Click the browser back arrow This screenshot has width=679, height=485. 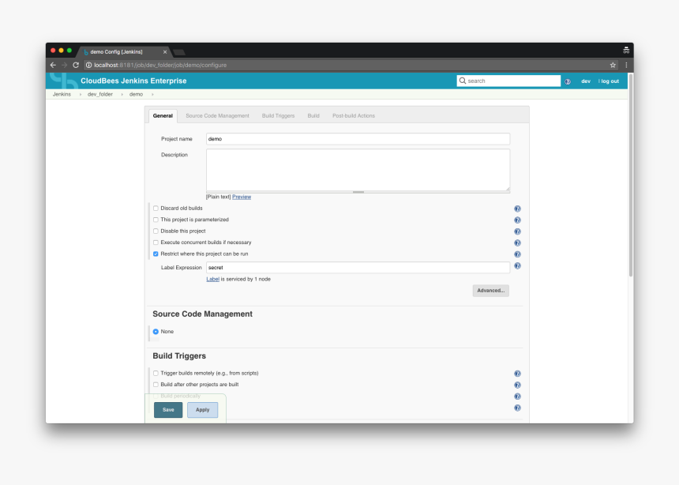(x=53, y=65)
